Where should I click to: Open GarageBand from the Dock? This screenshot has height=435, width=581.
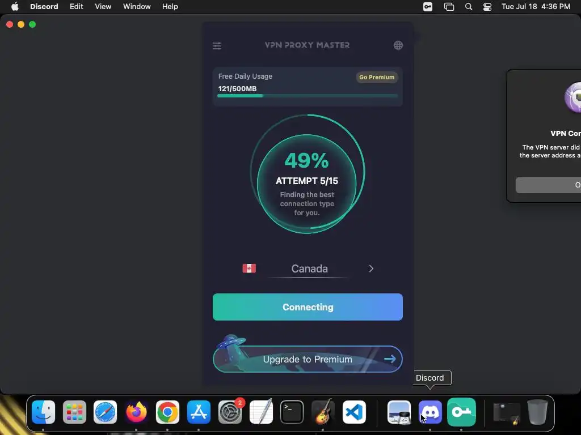tap(323, 412)
